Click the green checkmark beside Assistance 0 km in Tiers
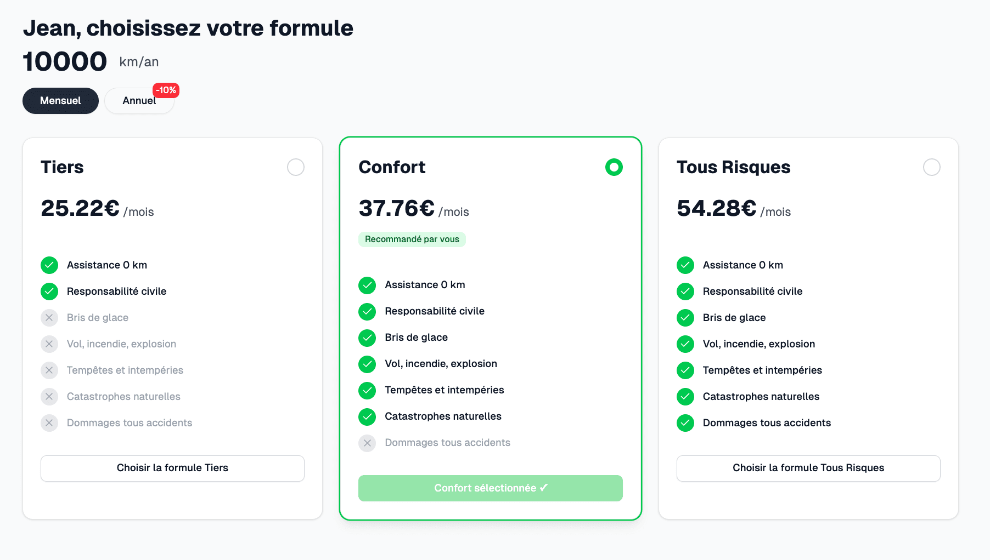This screenshot has width=990, height=560. pyautogui.click(x=49, y=265)
